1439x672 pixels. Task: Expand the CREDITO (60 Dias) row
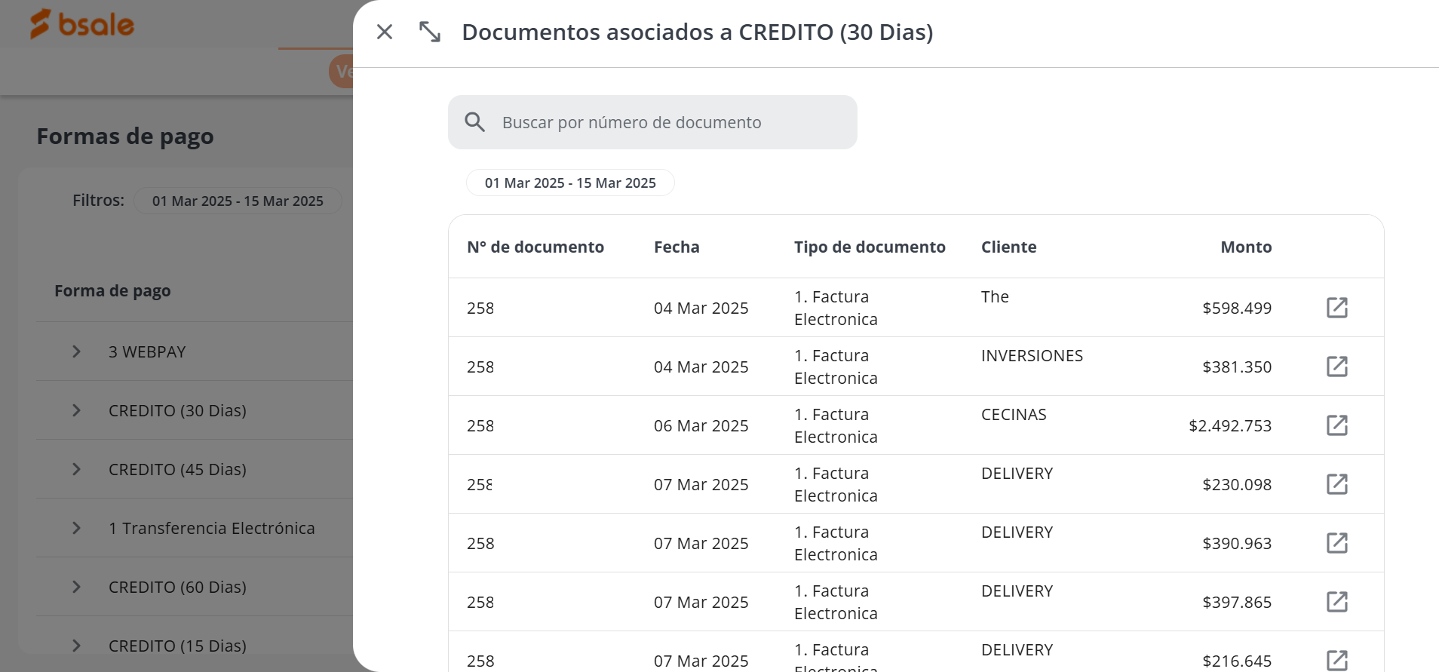[x=76, y=587]
